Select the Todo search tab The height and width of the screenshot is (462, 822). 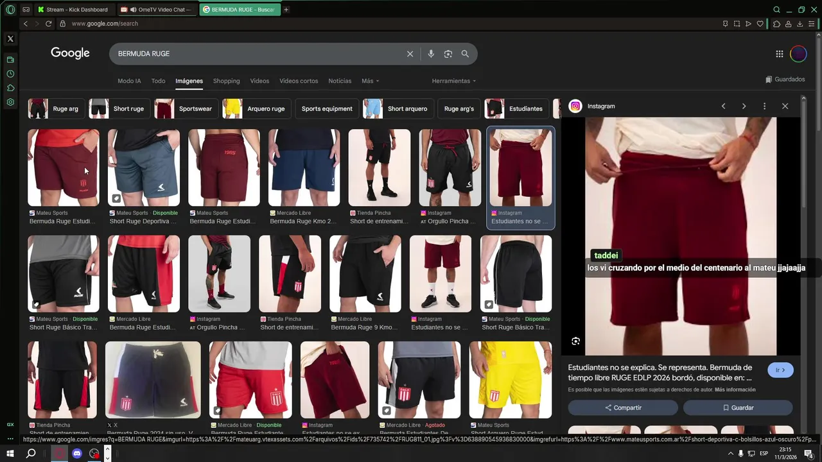click(x=158, y=81)
